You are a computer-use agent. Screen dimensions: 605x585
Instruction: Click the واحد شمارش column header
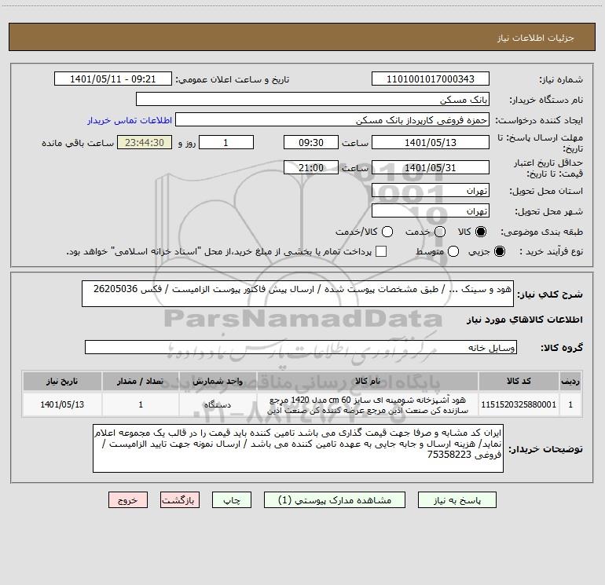218,381
